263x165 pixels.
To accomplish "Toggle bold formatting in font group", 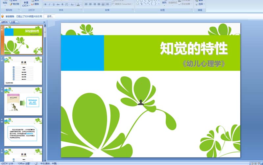I will (x=45, y=5).
